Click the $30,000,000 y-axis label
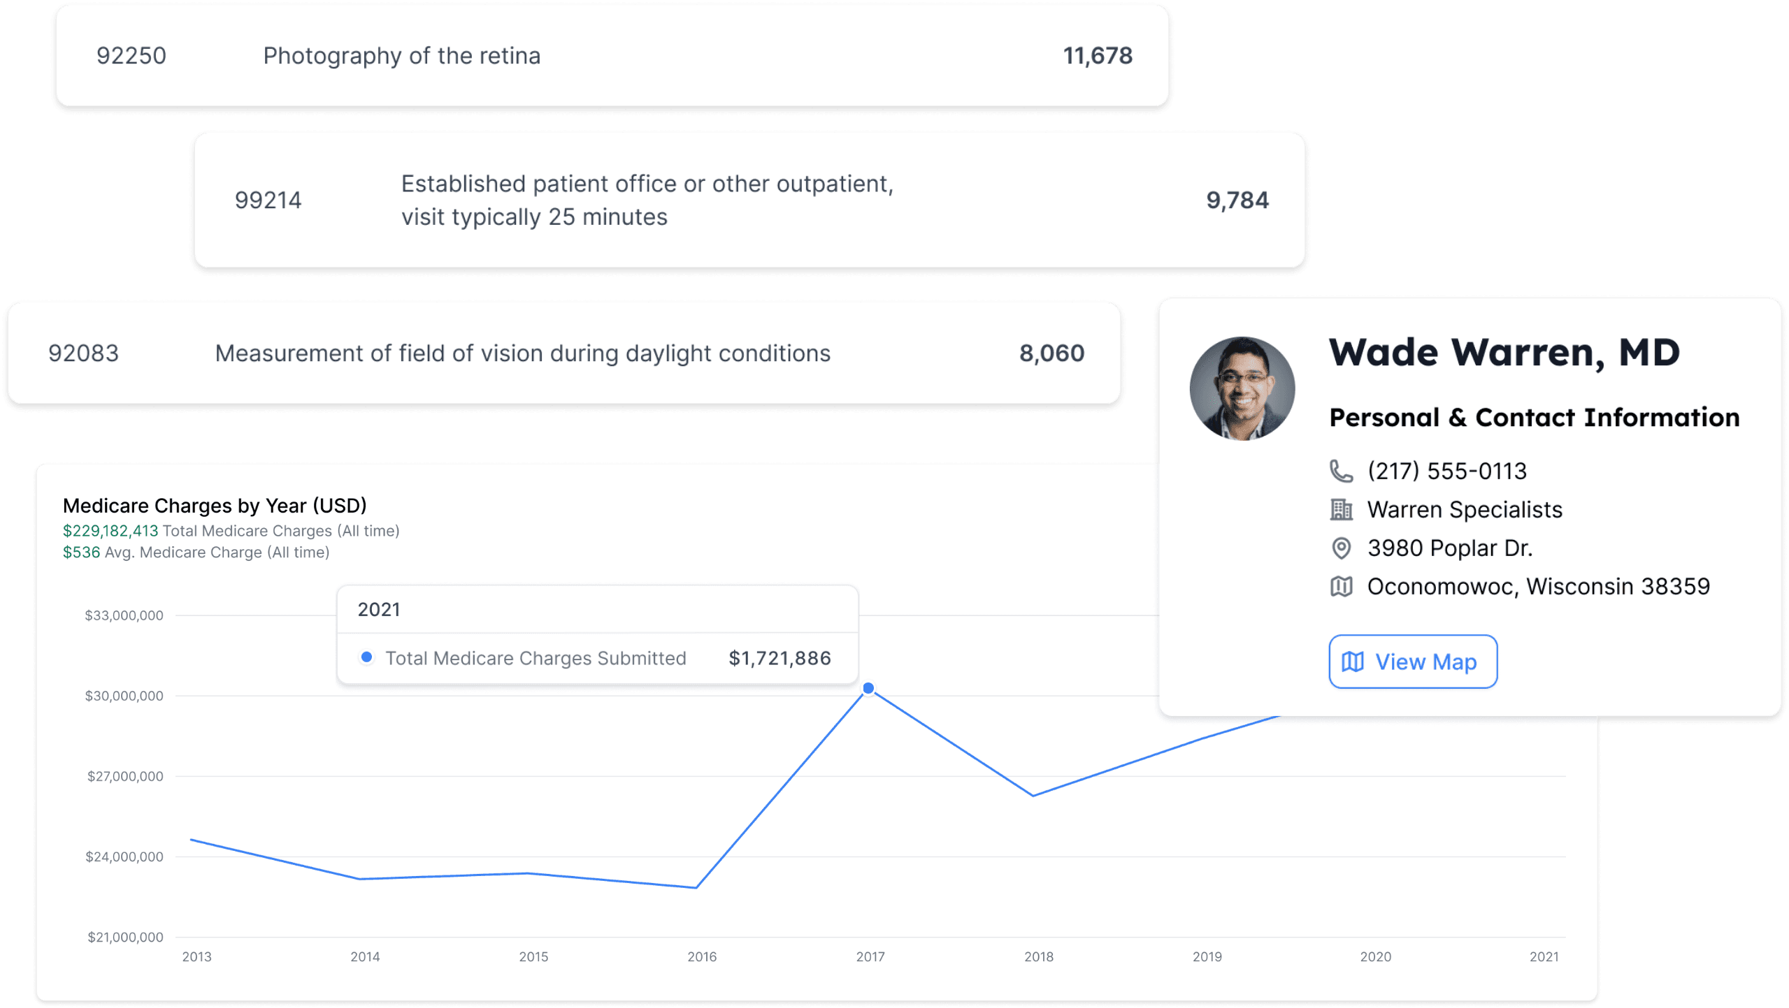This screenshot has width=1789, height=1008. [124, 696]
